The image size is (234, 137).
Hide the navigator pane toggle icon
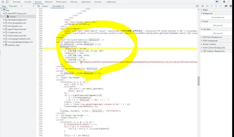39,6
